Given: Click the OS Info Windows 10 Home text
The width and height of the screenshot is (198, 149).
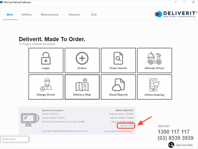Looking at the screenshot, I should 63,122.
